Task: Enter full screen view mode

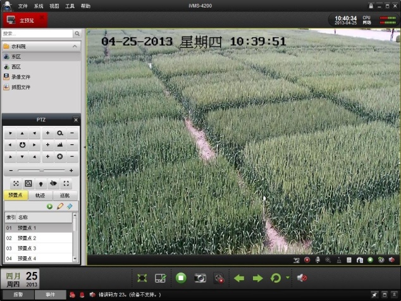Action: coord(142,278)
